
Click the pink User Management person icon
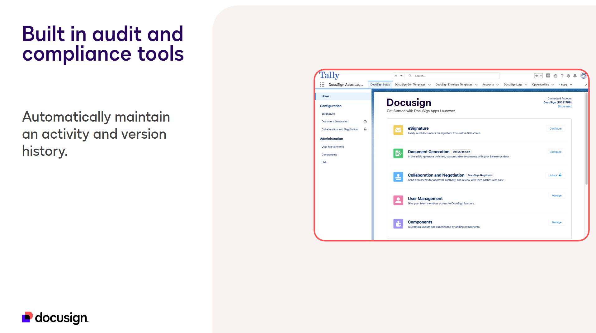pos(398,200)
